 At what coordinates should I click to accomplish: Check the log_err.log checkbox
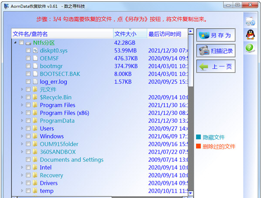(28, 82)
